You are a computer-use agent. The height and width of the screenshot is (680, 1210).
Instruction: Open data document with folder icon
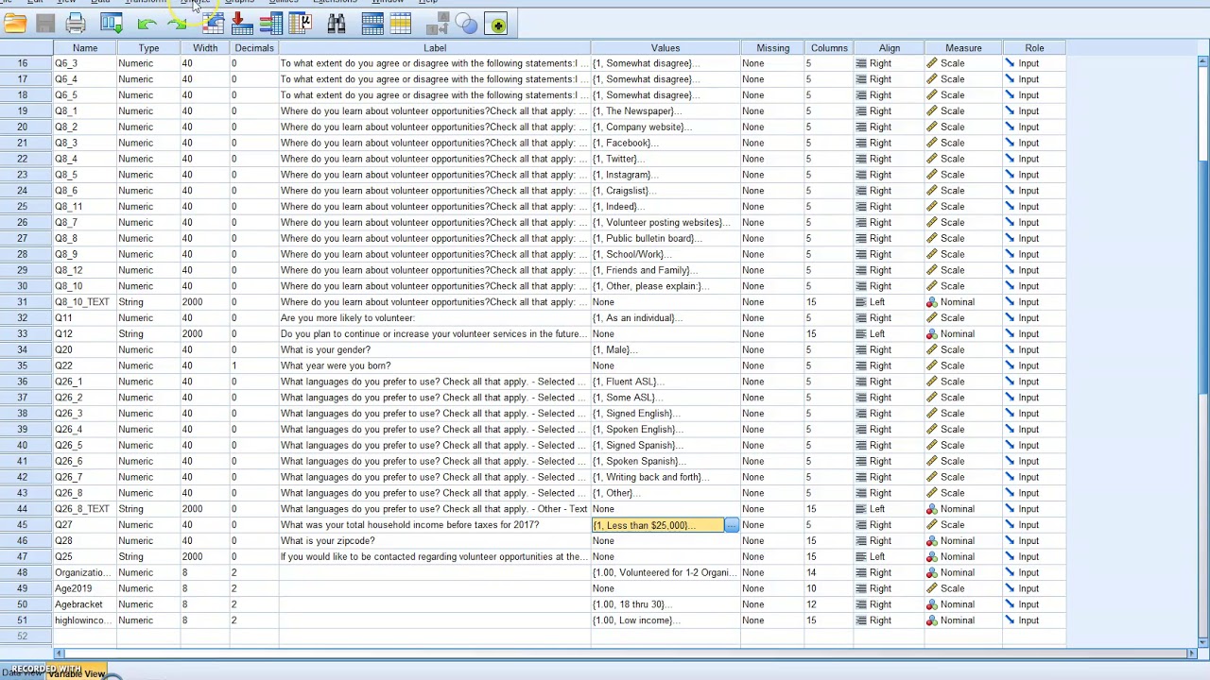click(x=14, y=24)
